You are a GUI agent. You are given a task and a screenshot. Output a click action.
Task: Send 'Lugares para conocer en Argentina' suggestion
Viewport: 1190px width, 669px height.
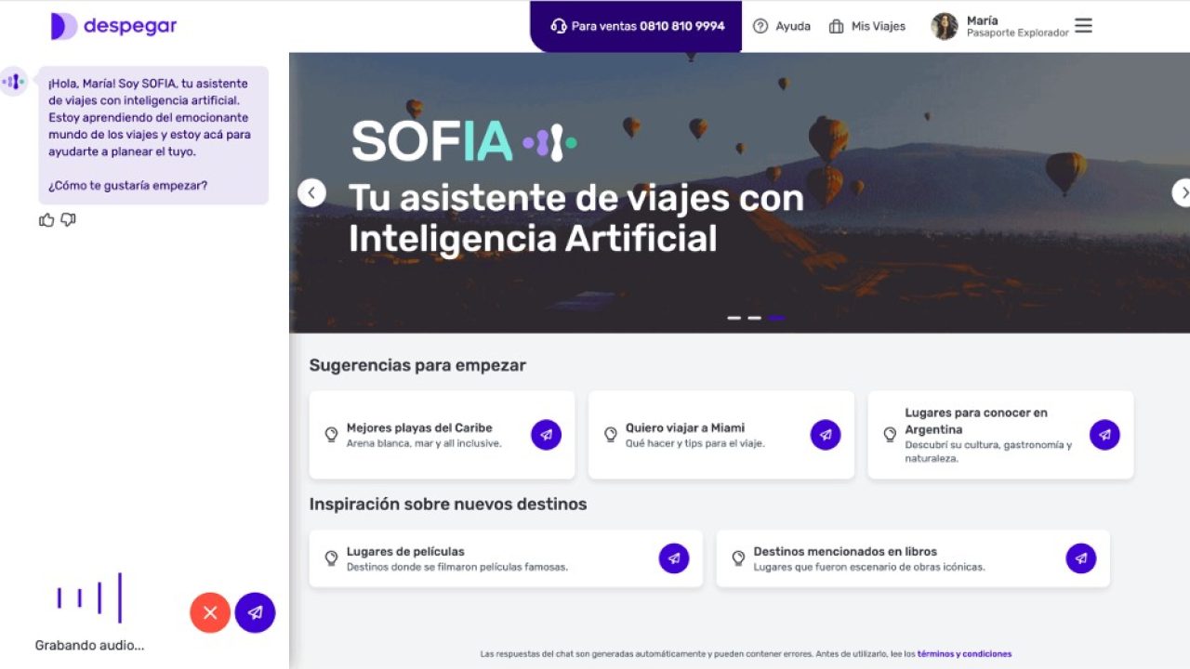pyautogui.click(x=1104, y=435)
